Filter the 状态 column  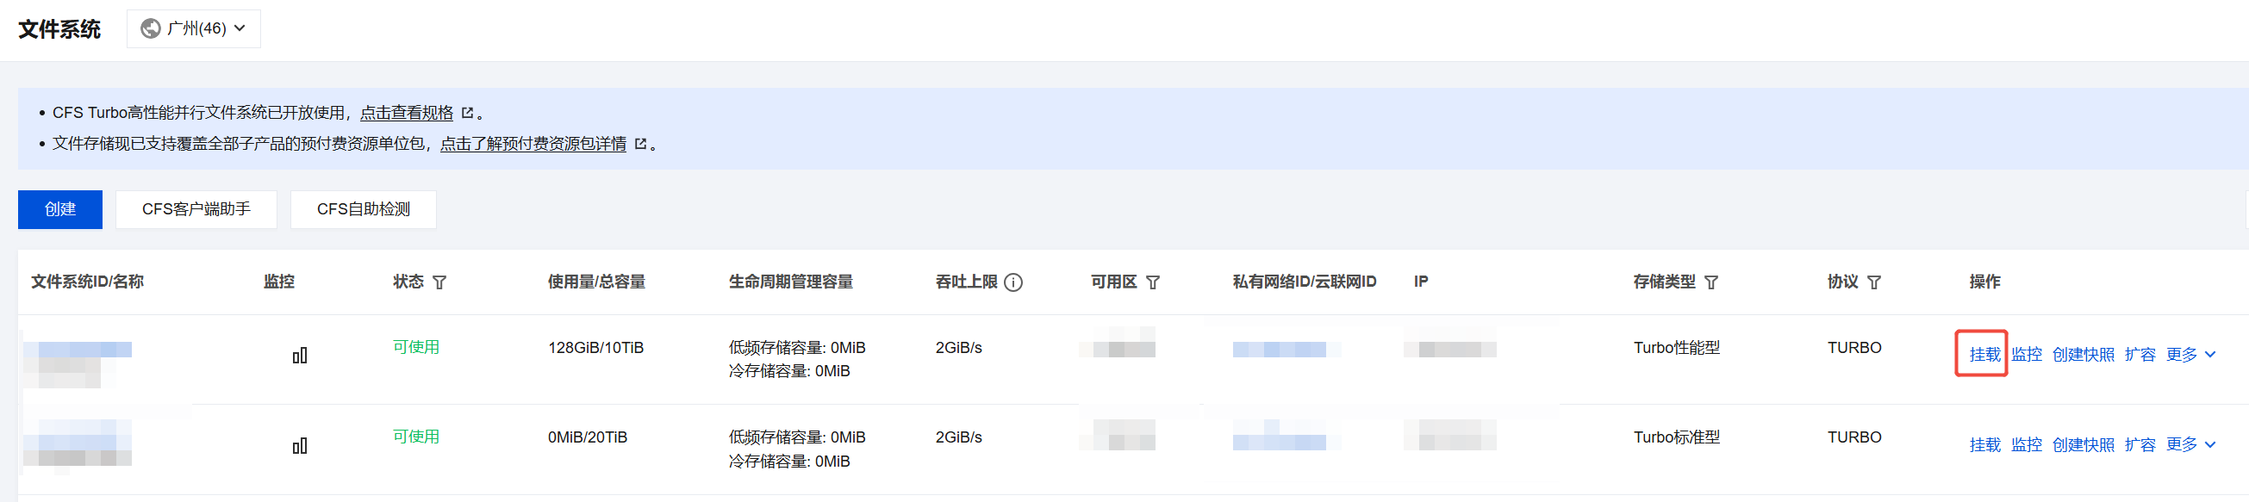pos(439,282)
